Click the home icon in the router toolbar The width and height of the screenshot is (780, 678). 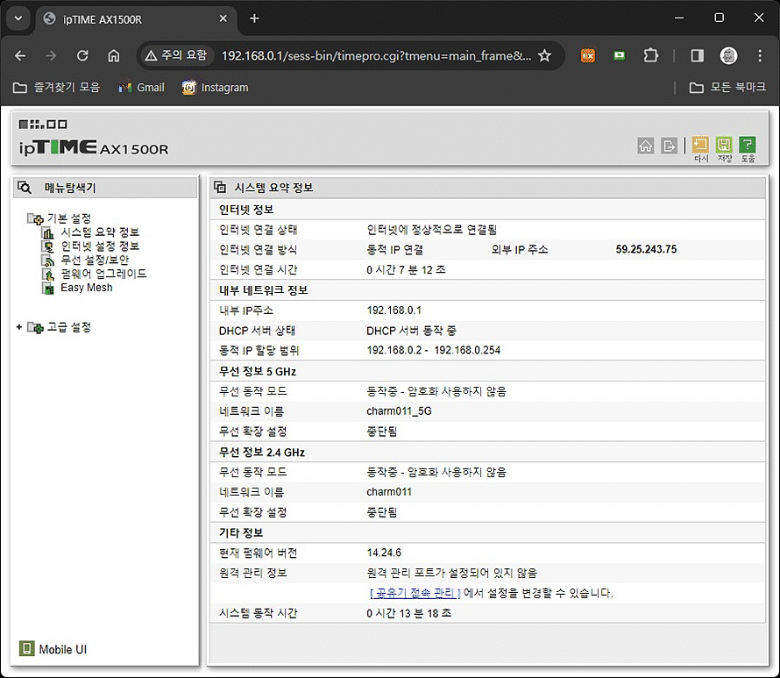pos(646,145)
